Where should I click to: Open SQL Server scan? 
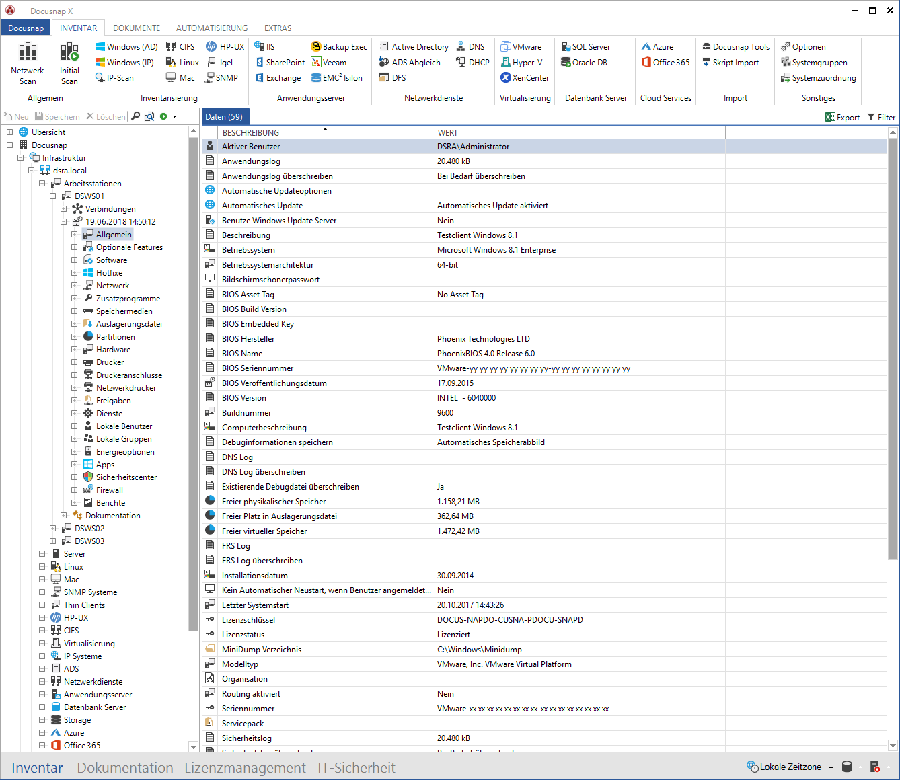click(585, 46)
